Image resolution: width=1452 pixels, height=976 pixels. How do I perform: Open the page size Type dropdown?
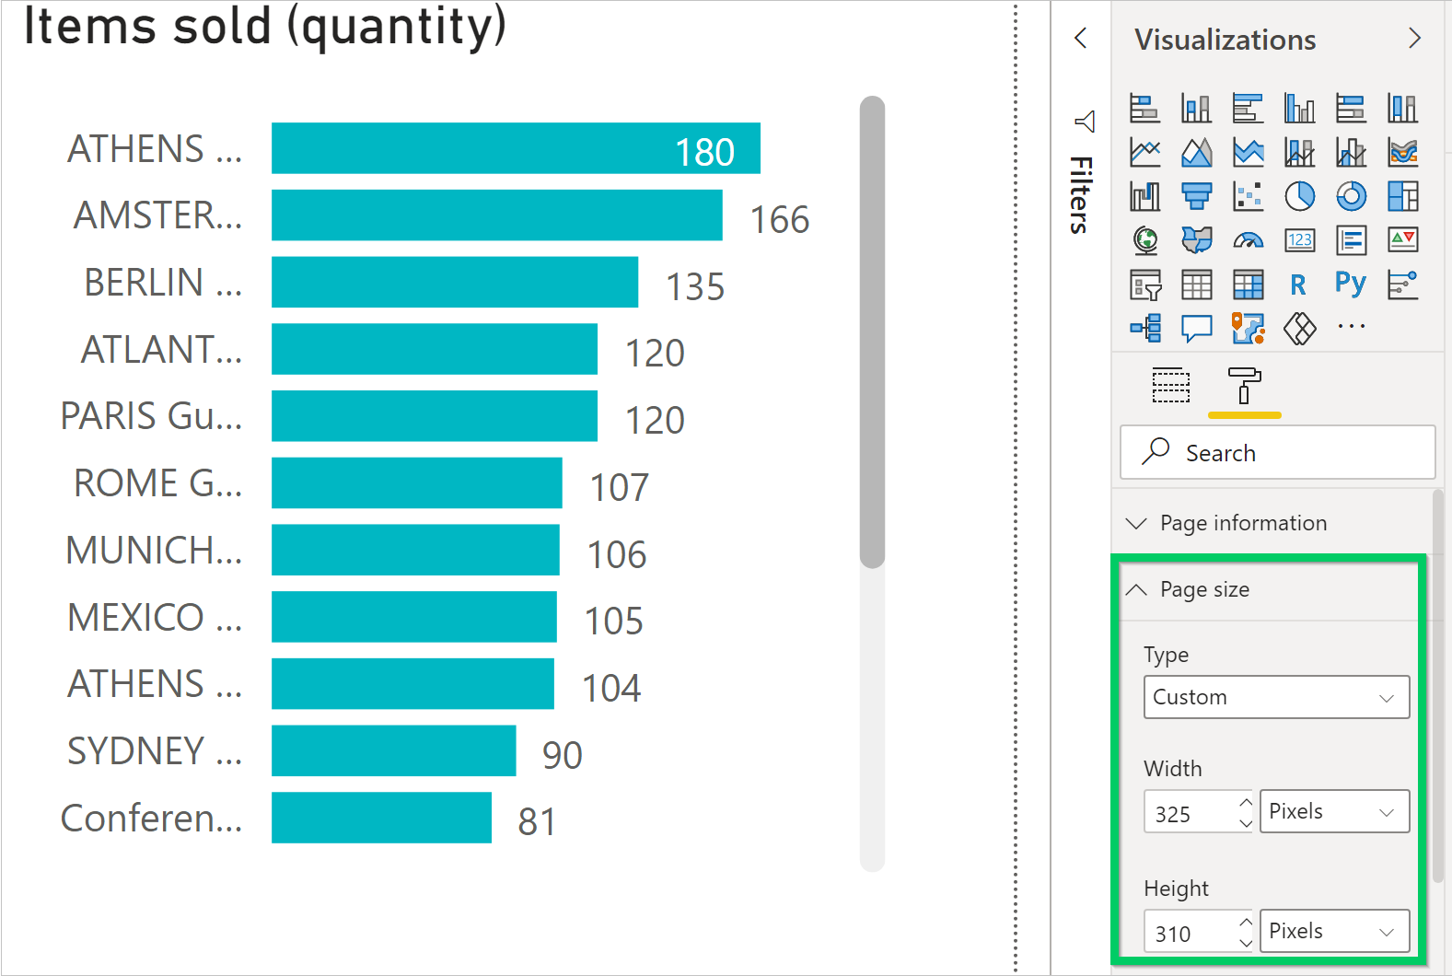pyautogui.click(x=1276, y=697)
